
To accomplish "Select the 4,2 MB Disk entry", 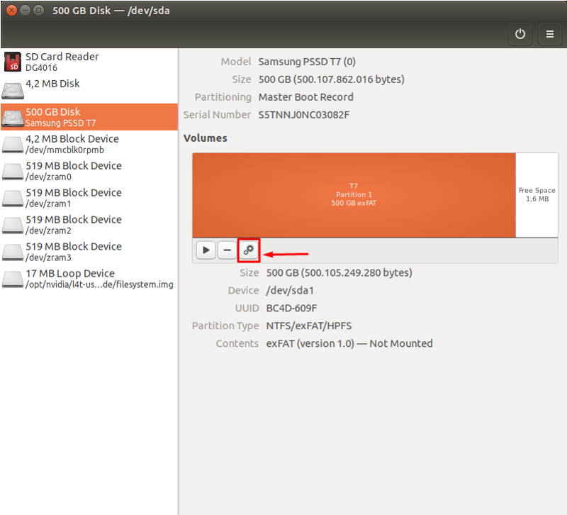I will click(x=89, y=89).
